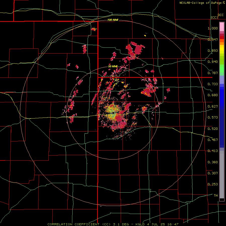Image resolution: width=226 pixels, height=226 pixels.
Task: Click the 0.253 scale value
Action: [213, 184]
